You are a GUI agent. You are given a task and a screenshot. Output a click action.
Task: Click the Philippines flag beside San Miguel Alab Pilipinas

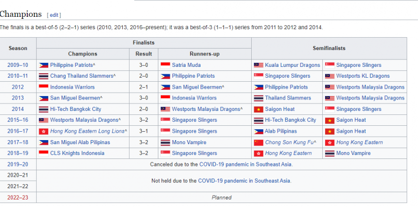click(x=44, y=143)
